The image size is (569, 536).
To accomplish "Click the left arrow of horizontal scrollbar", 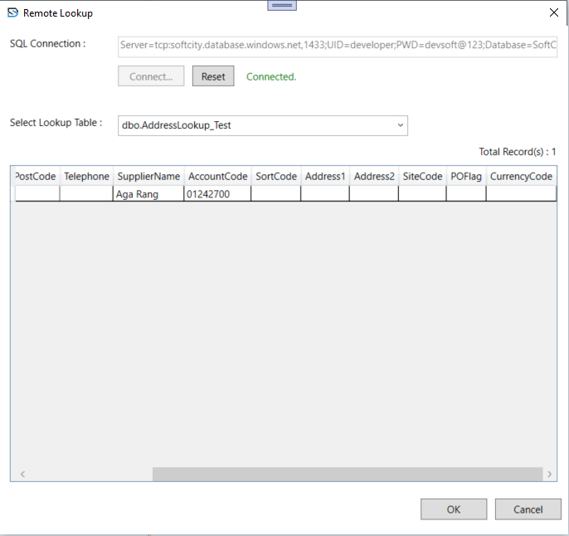I will coord(22,474).
